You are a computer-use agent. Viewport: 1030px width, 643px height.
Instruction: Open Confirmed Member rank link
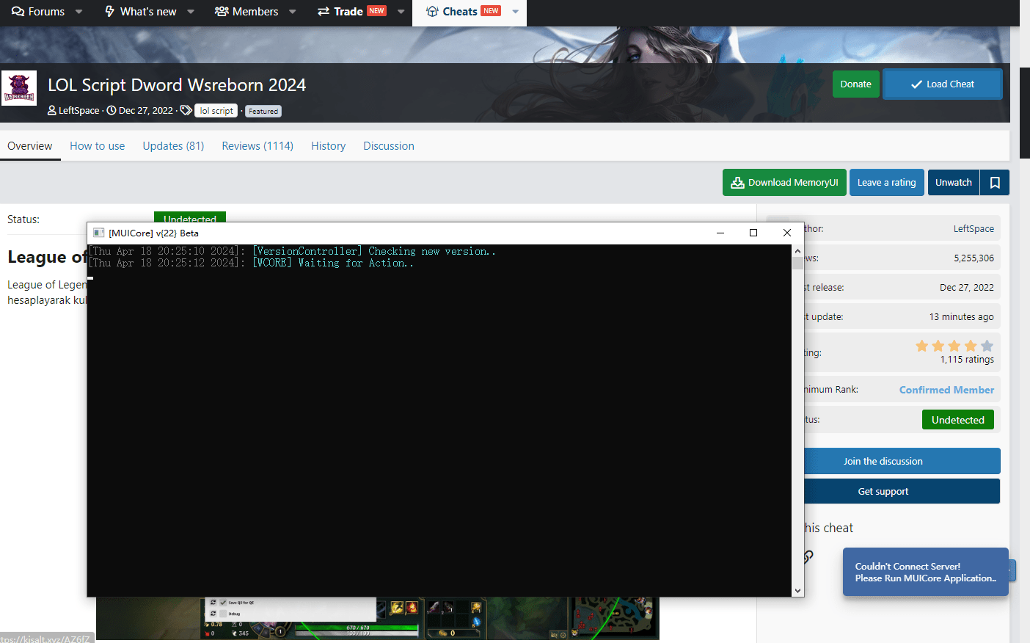click(946, 390)
